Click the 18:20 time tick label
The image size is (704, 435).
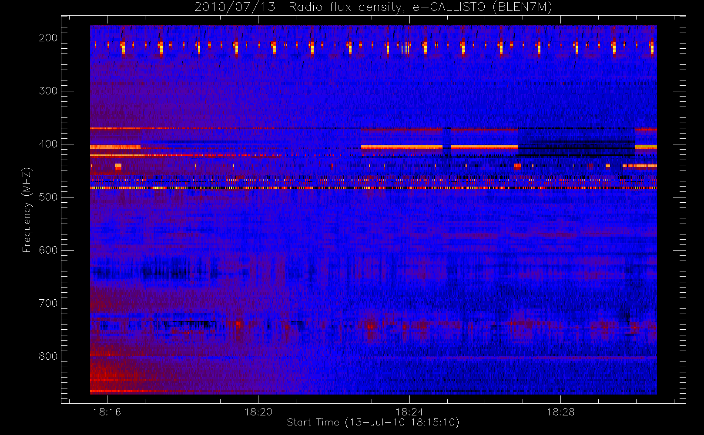(258, 412)
